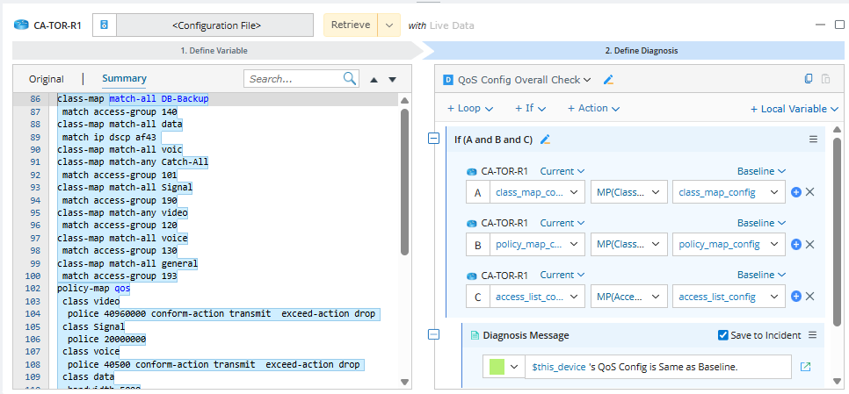The image size is (849, 394).
Task: Remove condition row A
Action: 810,192
